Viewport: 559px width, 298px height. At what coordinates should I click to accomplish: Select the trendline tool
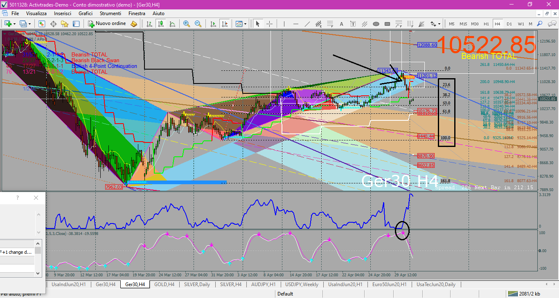point(307,24)
